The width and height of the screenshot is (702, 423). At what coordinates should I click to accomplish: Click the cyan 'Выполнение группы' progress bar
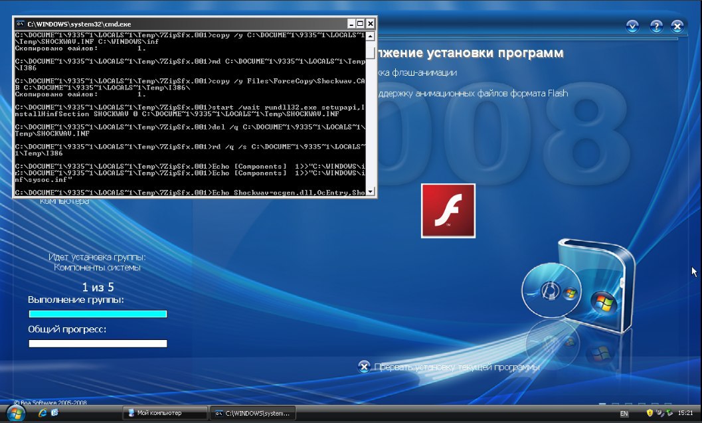(98, 314)
